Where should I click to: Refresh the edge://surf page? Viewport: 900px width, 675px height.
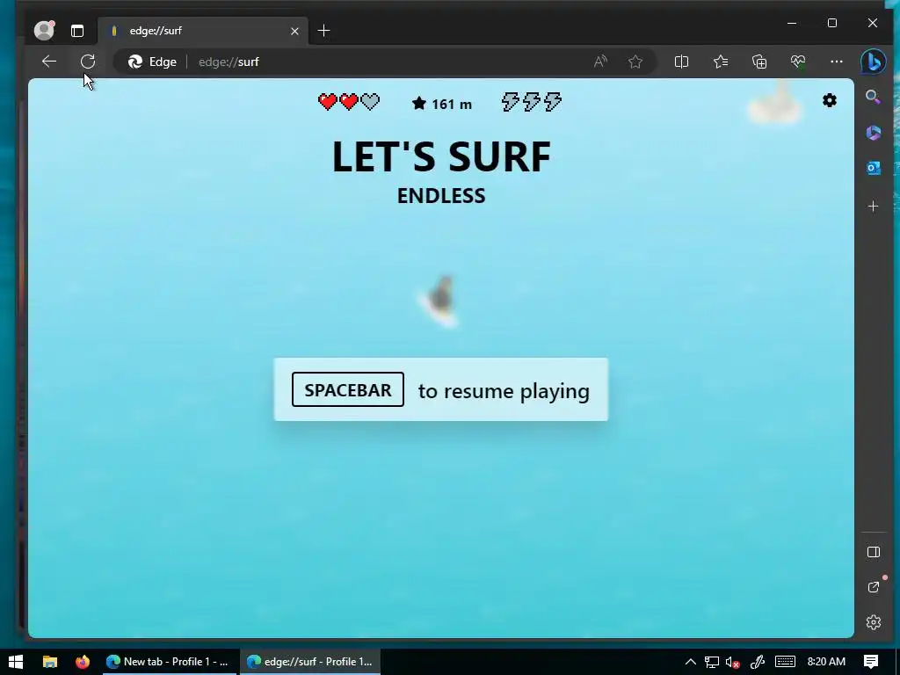click(88, 62)
